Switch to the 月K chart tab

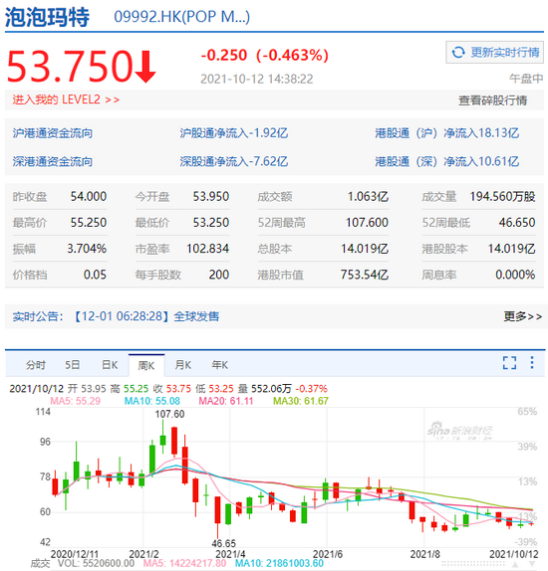click(183, 365)
